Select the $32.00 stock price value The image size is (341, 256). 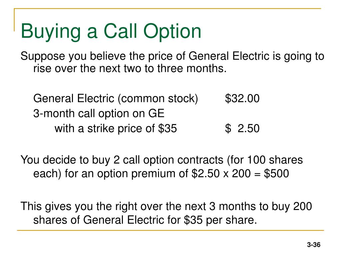242,98
